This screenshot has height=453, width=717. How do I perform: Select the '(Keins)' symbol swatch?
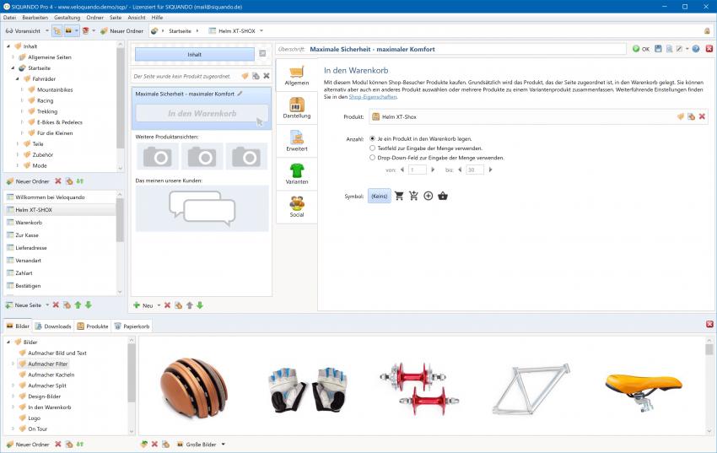[380, 196]
